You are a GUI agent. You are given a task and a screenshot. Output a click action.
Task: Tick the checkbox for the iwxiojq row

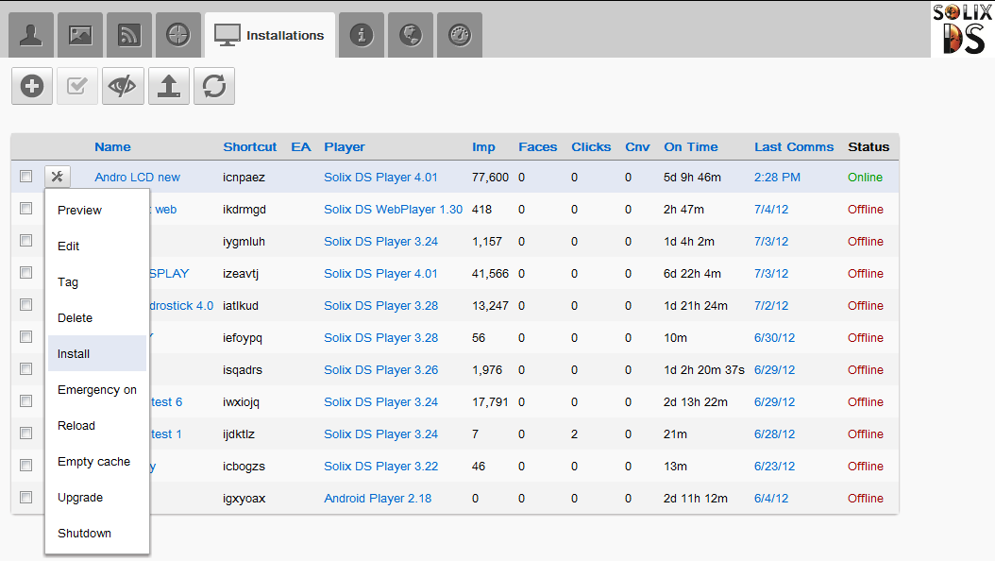pos(26,401)
